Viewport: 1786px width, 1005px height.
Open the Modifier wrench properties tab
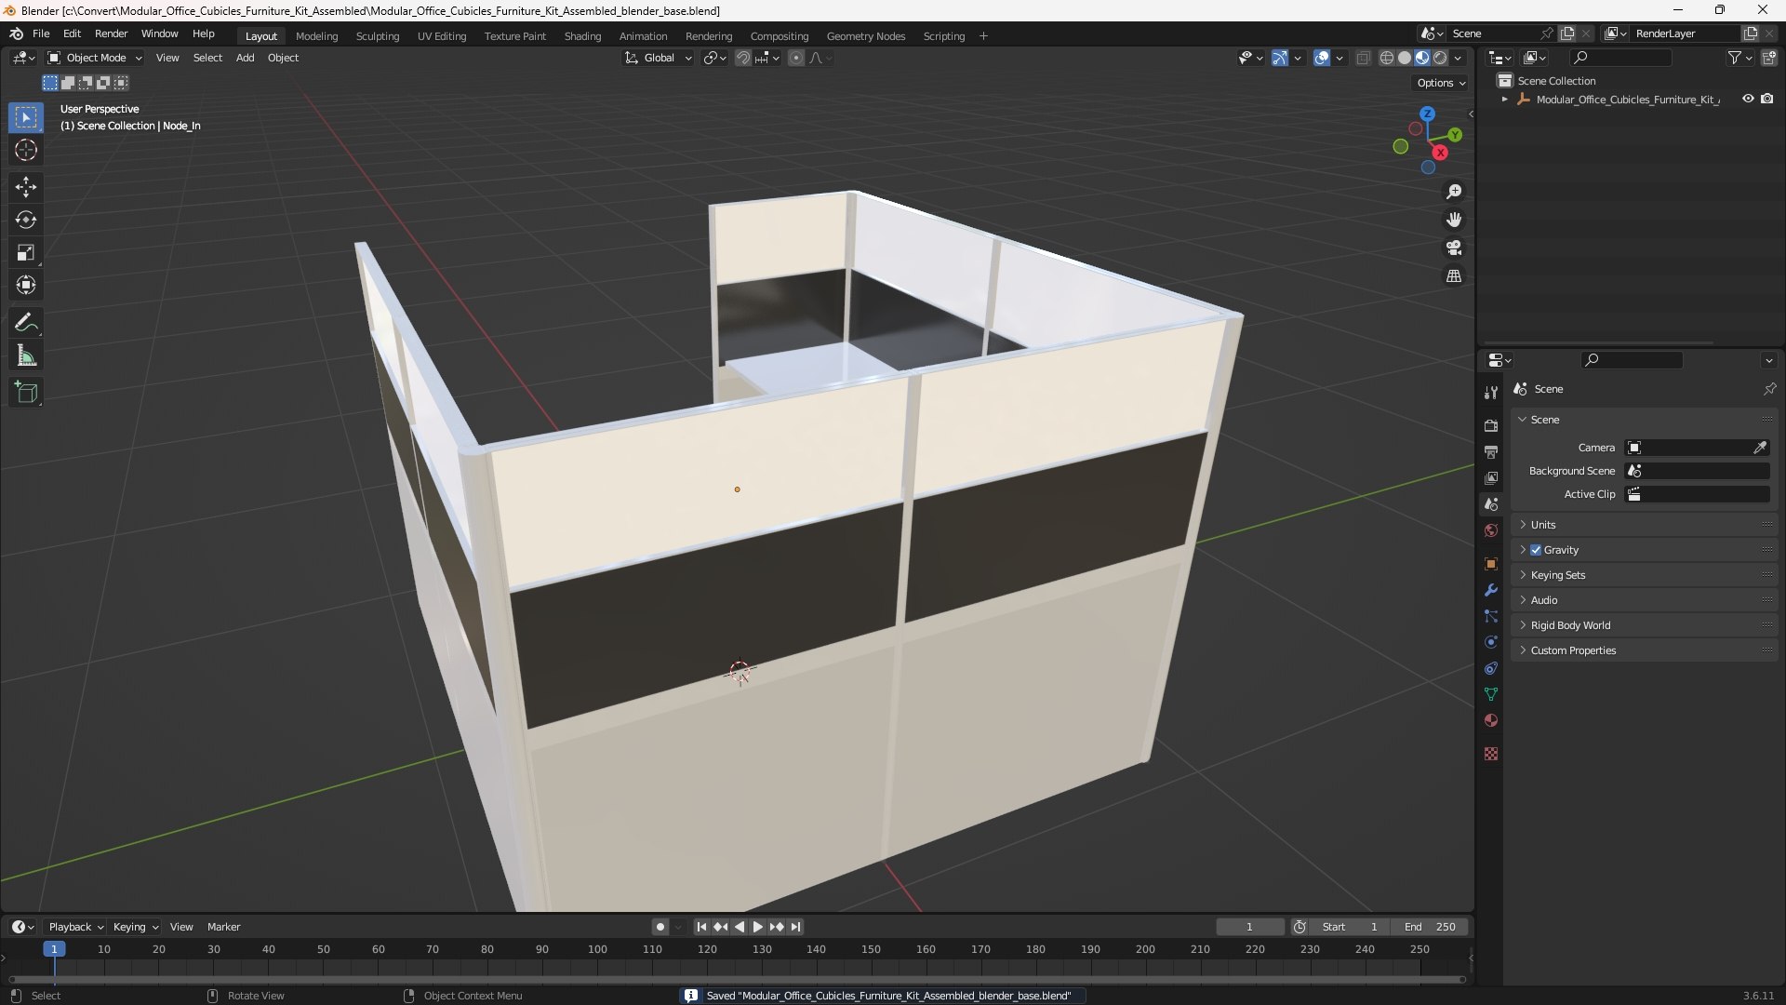click(x=1491, y=590)
